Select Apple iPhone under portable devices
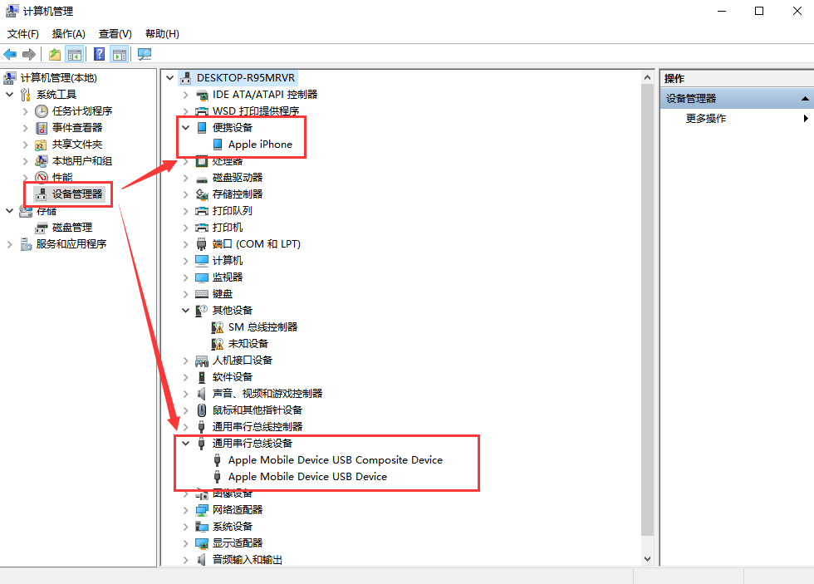The width and height of the screenshot is (814, 584). click(x=260, y=145)
